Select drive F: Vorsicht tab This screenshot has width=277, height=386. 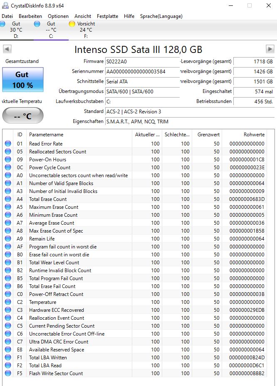pos(86,30)
